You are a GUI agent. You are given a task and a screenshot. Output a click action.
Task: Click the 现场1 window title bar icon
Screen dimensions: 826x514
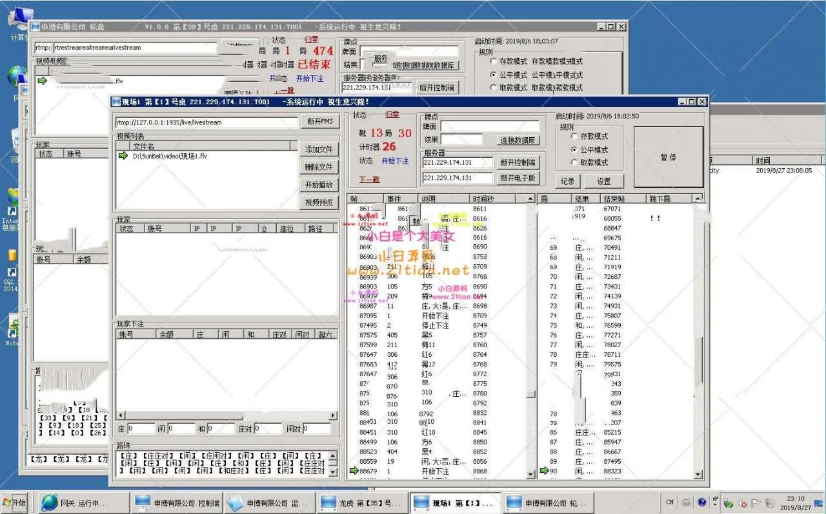(116, 102)
